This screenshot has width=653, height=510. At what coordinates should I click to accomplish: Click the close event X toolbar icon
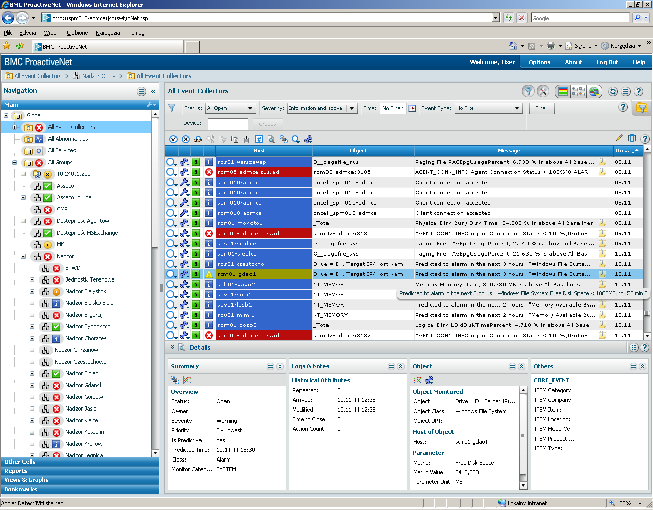tap(186, 139)
